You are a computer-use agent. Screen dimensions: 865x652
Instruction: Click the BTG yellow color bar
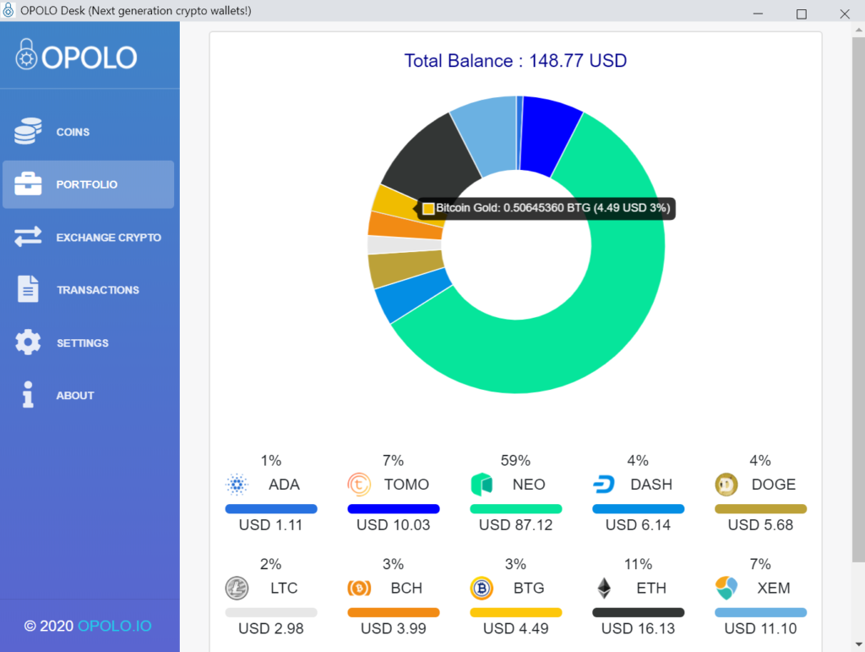[516, 612]
